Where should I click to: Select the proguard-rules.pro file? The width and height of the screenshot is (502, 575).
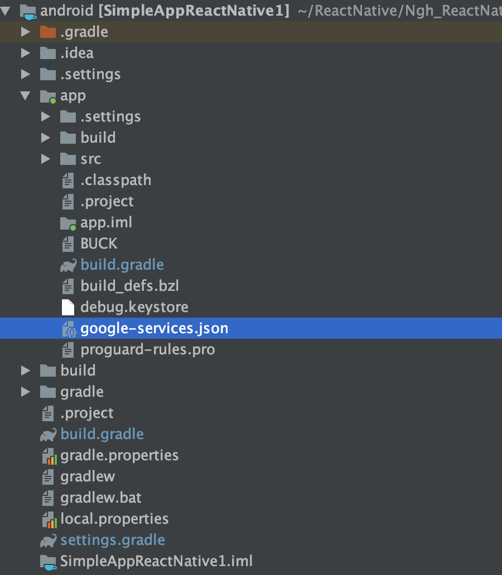pyautogui.click(x=147, y=350)
